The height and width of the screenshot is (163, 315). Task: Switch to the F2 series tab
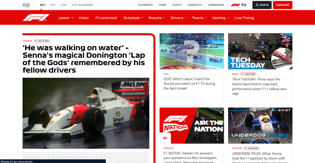54,5
